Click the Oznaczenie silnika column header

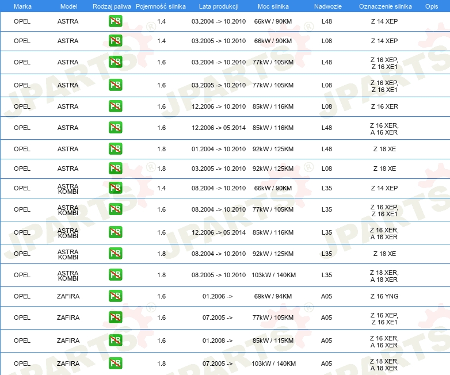coord(385,6)
